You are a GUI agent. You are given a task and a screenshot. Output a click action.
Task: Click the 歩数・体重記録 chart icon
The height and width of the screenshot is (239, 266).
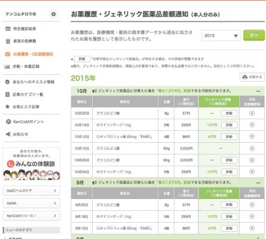tap(7, 66)
